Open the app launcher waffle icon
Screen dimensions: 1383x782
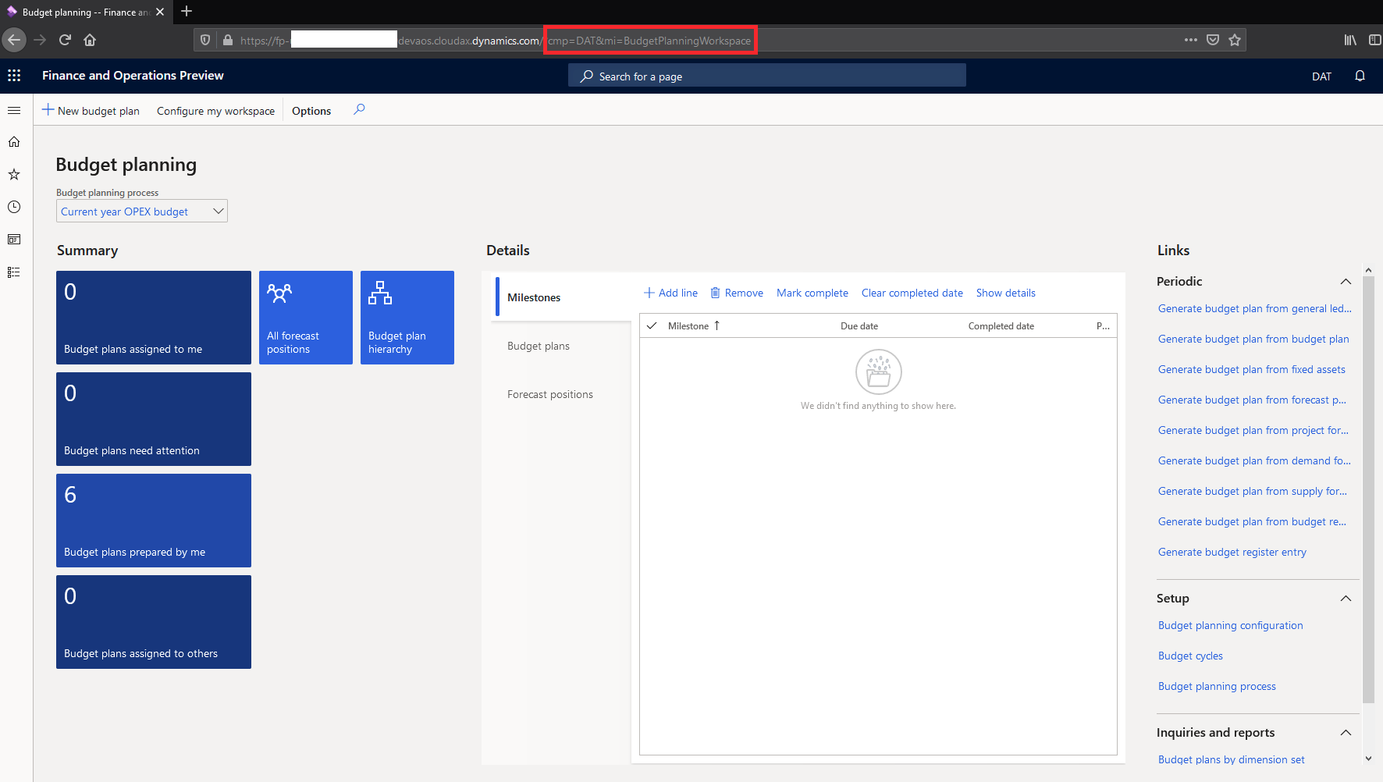14,76
